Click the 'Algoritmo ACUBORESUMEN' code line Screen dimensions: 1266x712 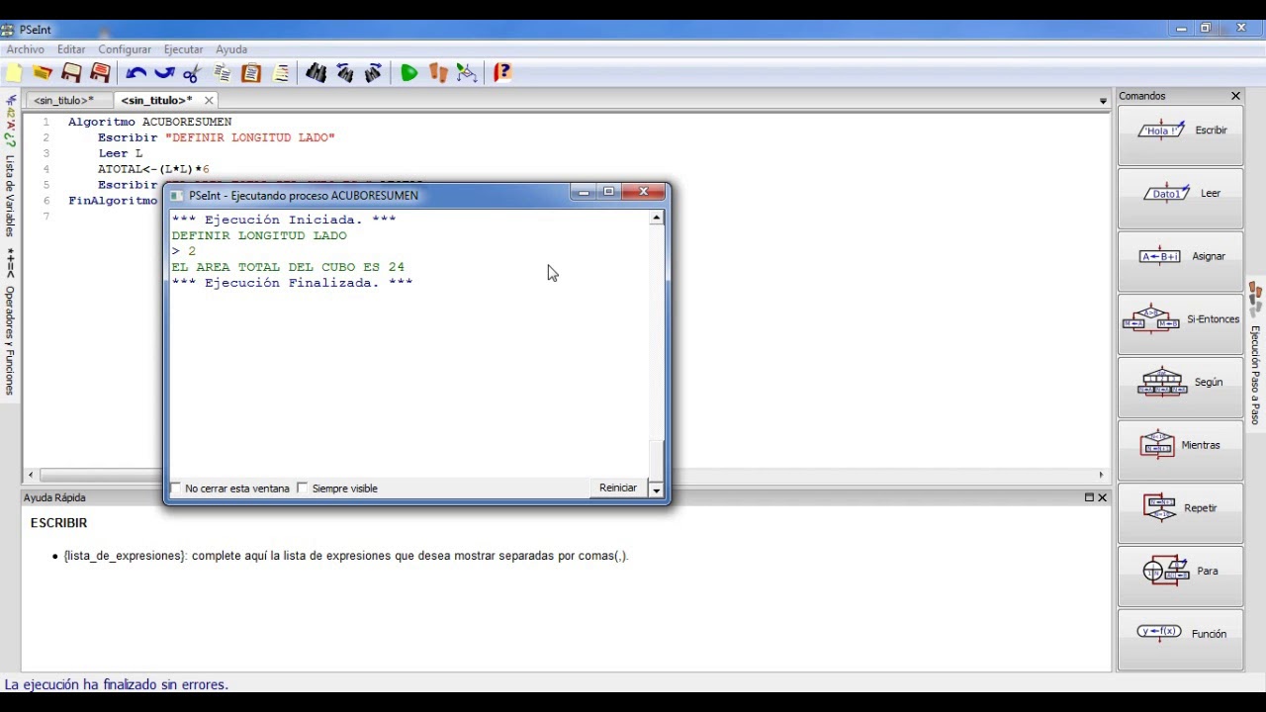(149, 122)
